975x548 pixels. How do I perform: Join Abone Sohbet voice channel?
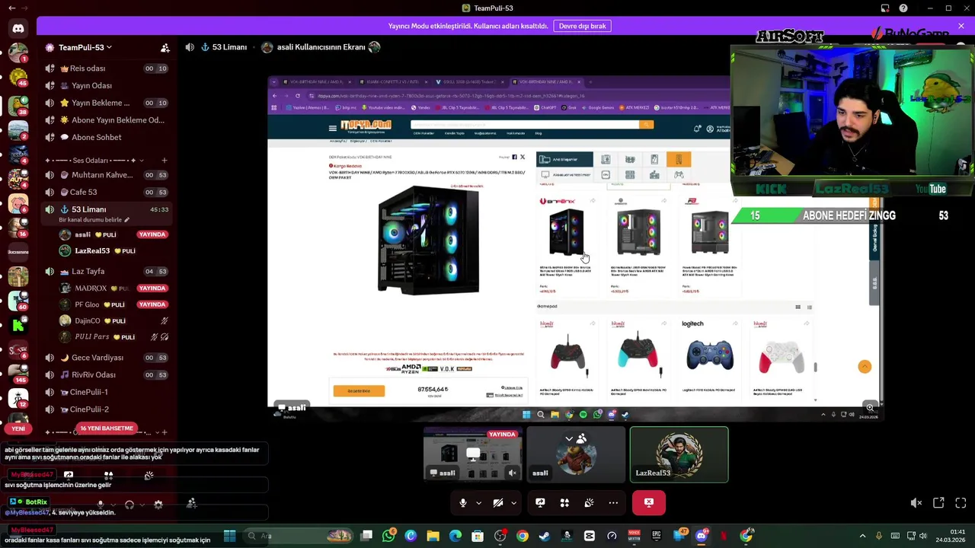(107, 138)
